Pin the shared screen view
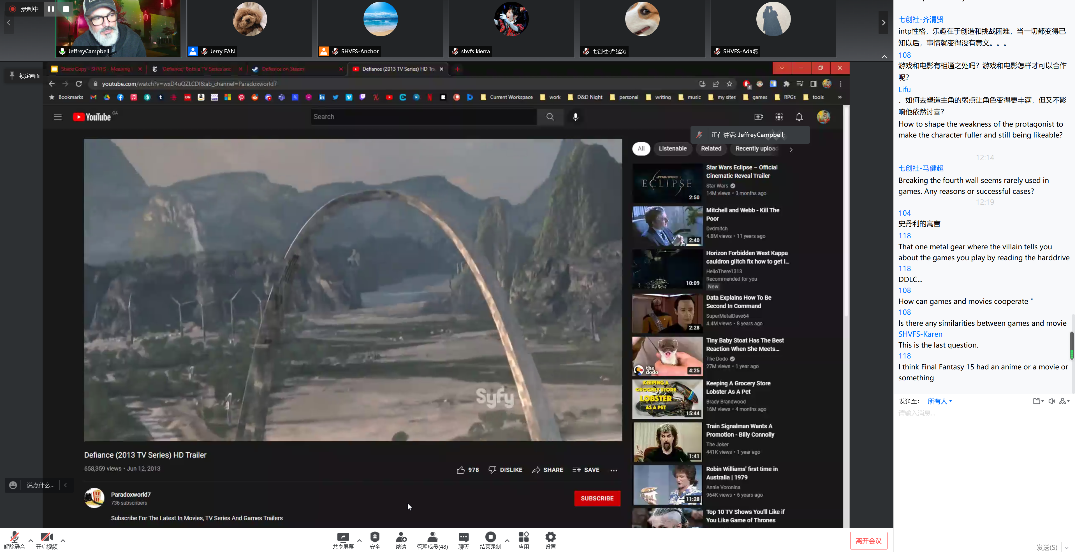This screenshot has width=1075, height=552. pos(25,75)
